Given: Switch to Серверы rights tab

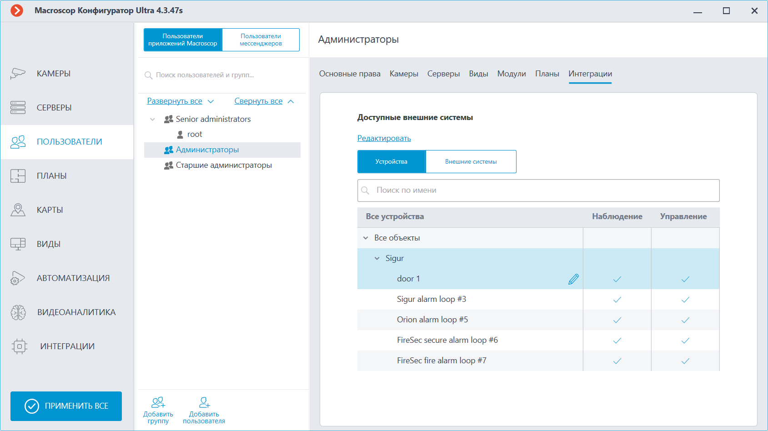Looking at the screenshot, I should [443, 74].
